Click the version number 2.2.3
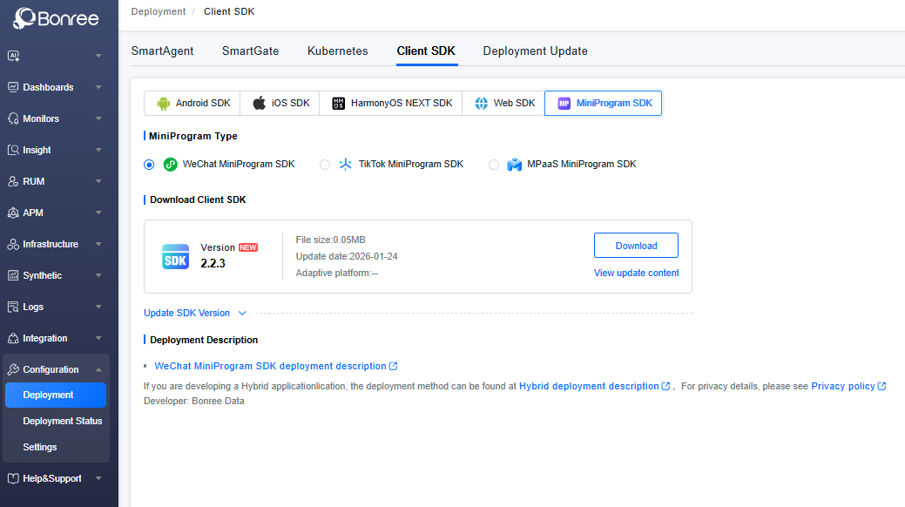The image size is (905, 507). coord(213,263)
